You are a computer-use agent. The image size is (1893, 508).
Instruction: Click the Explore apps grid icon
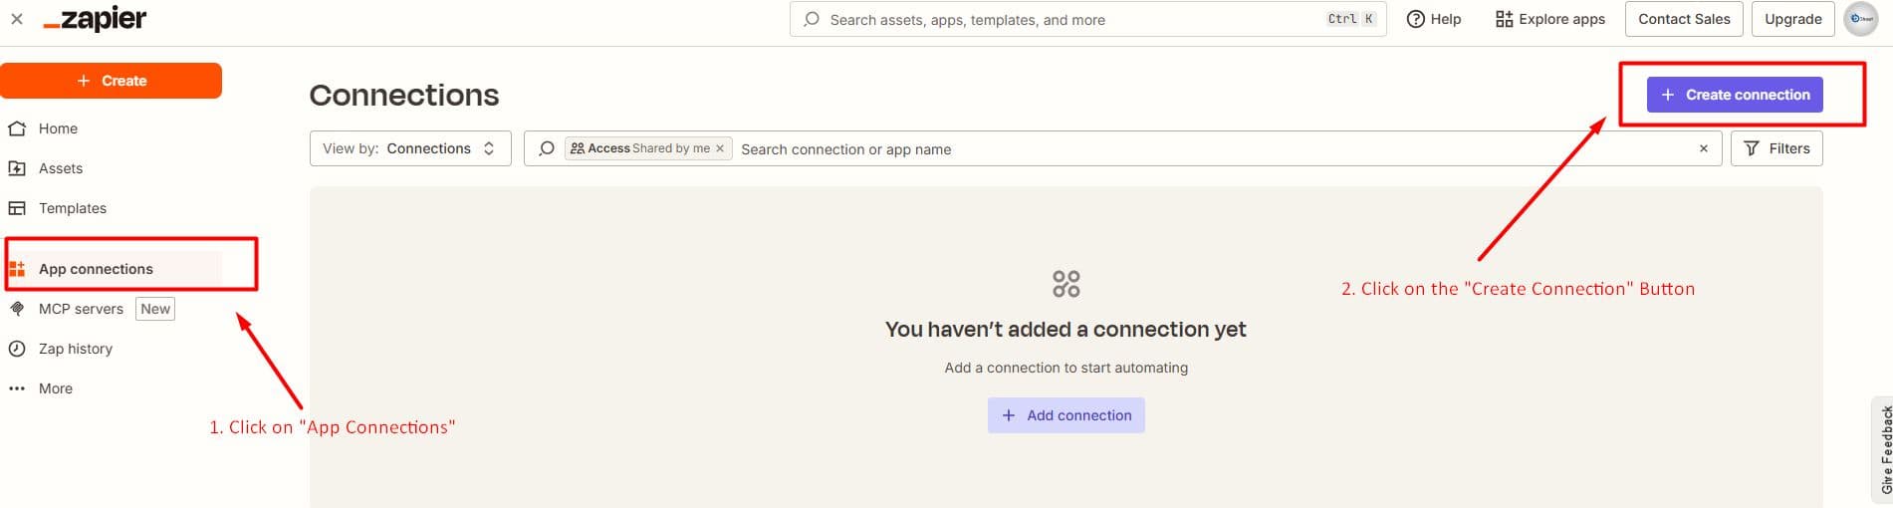coord(1504,19)
